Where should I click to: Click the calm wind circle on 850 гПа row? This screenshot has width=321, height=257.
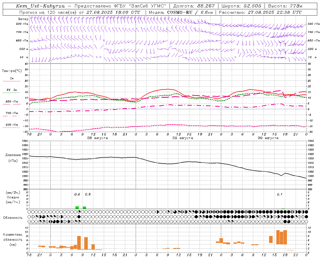point(104,40)
